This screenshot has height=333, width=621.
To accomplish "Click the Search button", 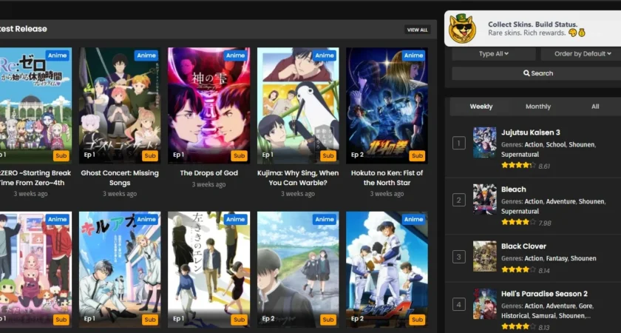I will pos(538,73).
